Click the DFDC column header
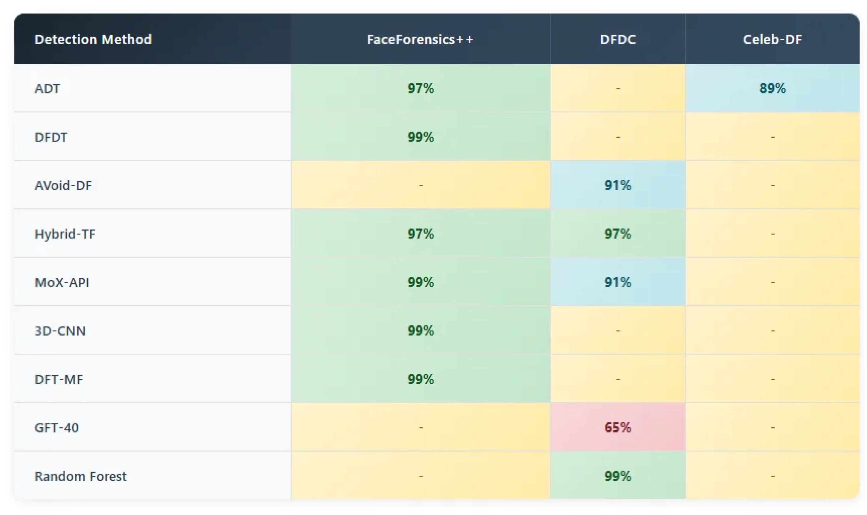867x515 pixels. point(618,39)
